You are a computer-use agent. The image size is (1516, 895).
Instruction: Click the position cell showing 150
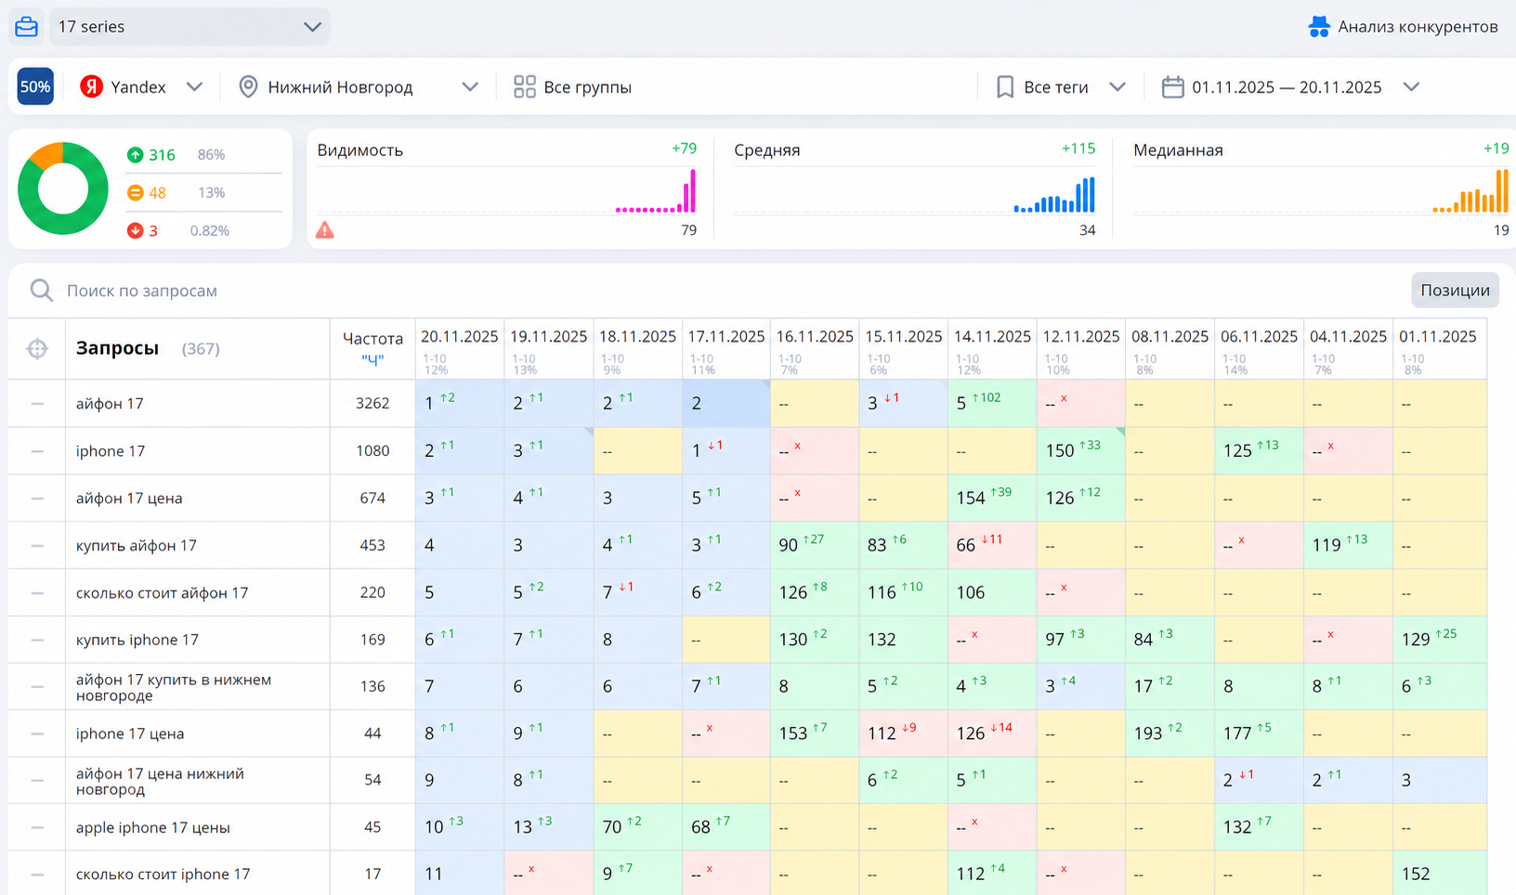point(1081,451)
